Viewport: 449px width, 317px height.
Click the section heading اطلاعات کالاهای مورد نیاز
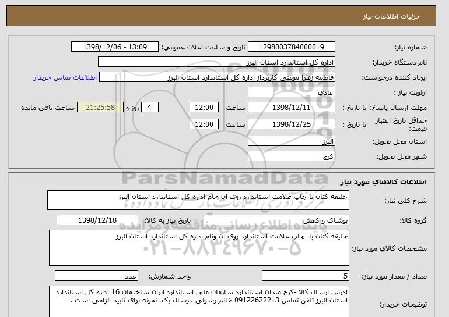pyautogui.click(x=383, y=182)
